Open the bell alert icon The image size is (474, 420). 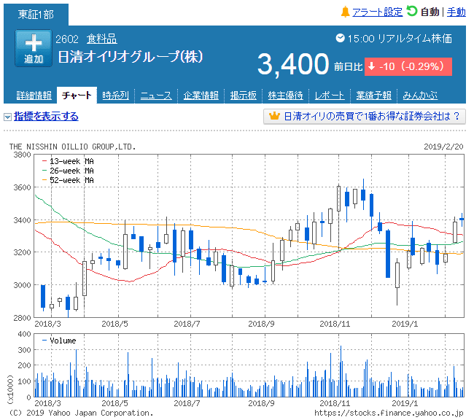coord(345,12)
